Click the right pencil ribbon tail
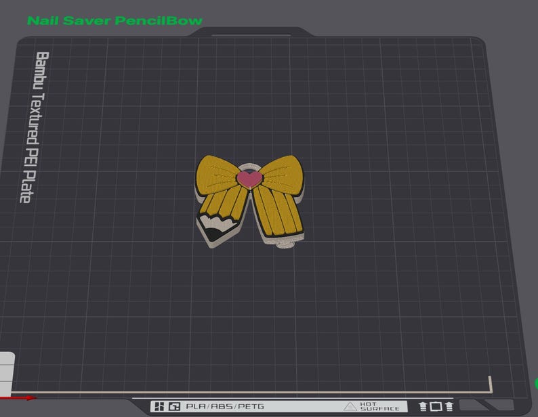The image size is (538, 417). [x=278, y=213]
